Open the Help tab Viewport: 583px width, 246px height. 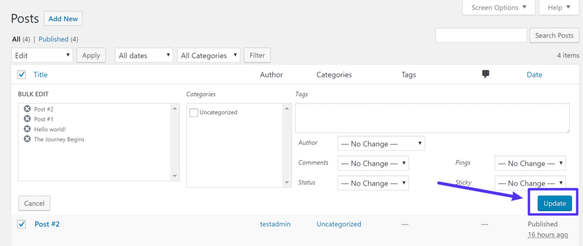tap(555, 8)
